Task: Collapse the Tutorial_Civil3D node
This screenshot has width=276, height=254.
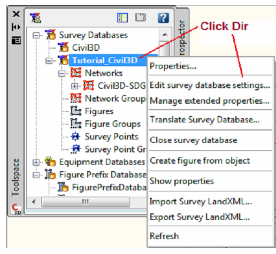Action: coord(49,61)
